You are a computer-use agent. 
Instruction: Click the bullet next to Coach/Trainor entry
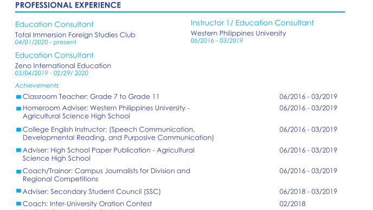click(18, 172)
